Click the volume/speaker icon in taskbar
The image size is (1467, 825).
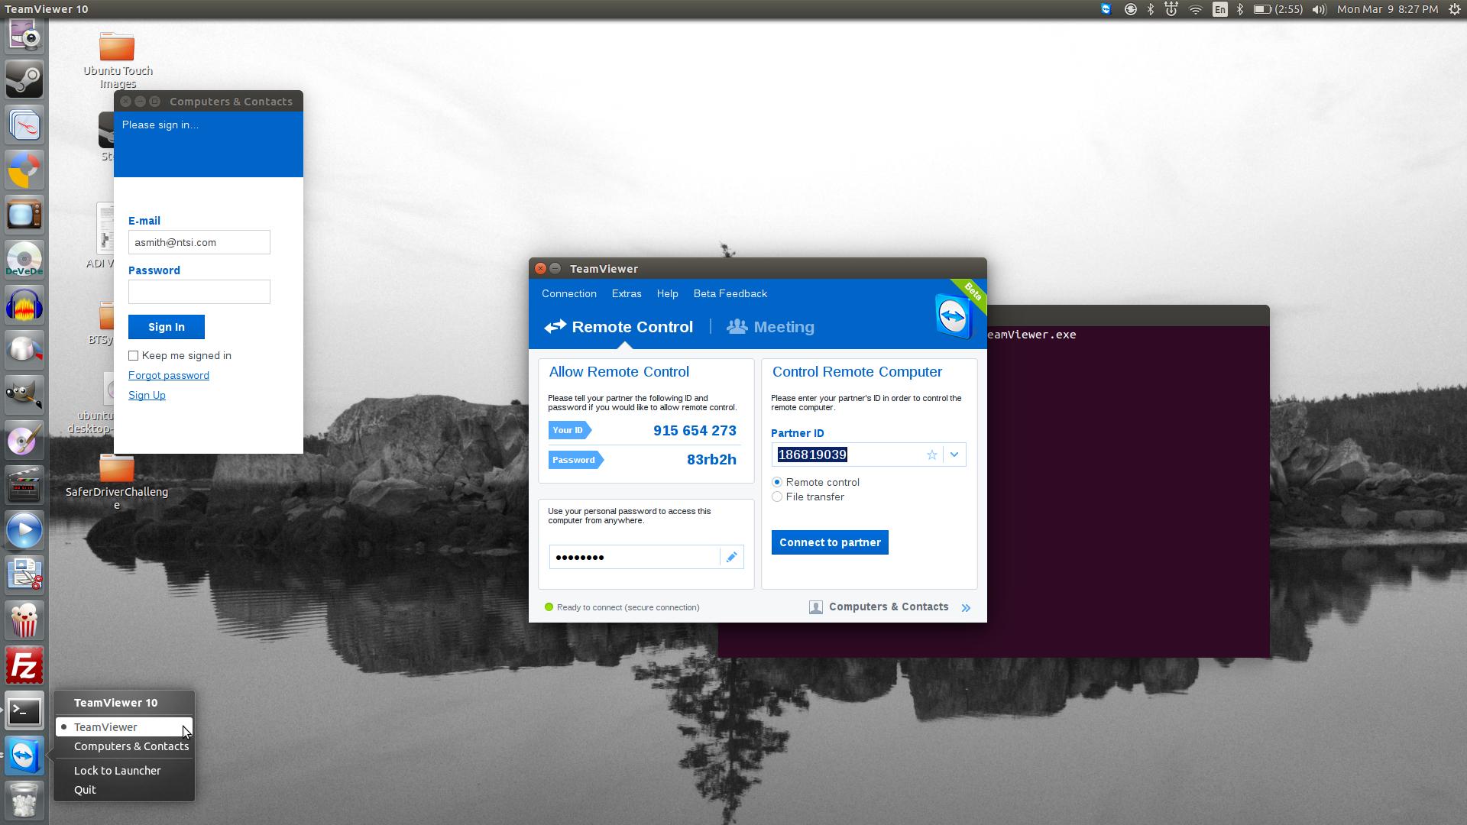pos(1318,10)
